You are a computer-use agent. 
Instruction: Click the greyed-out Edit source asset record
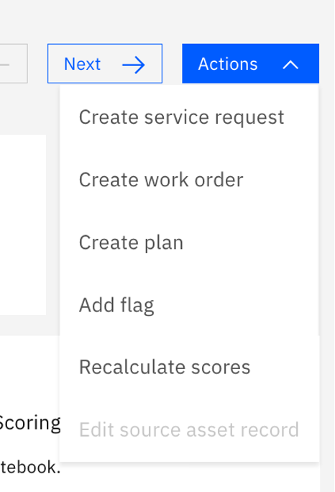point(190,429)
